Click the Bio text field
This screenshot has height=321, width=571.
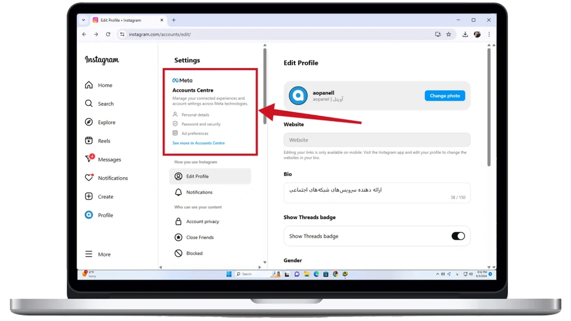377,193
